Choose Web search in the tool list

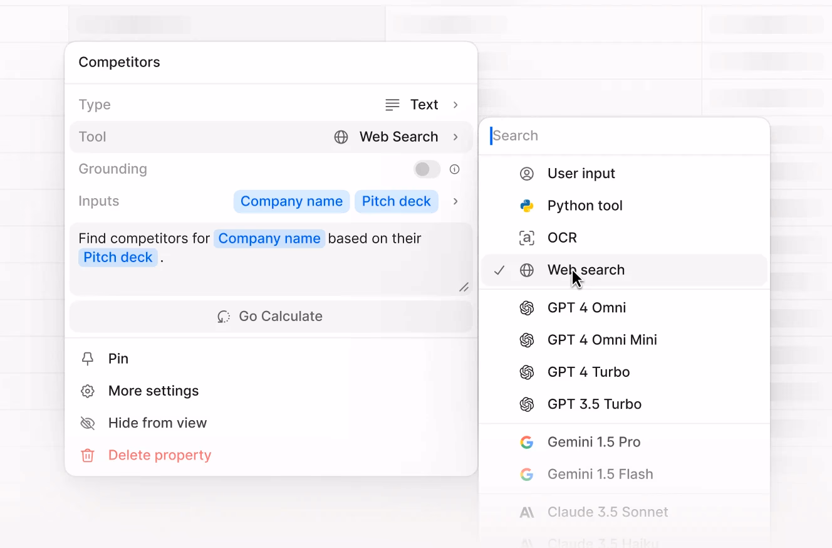(625, 270)
